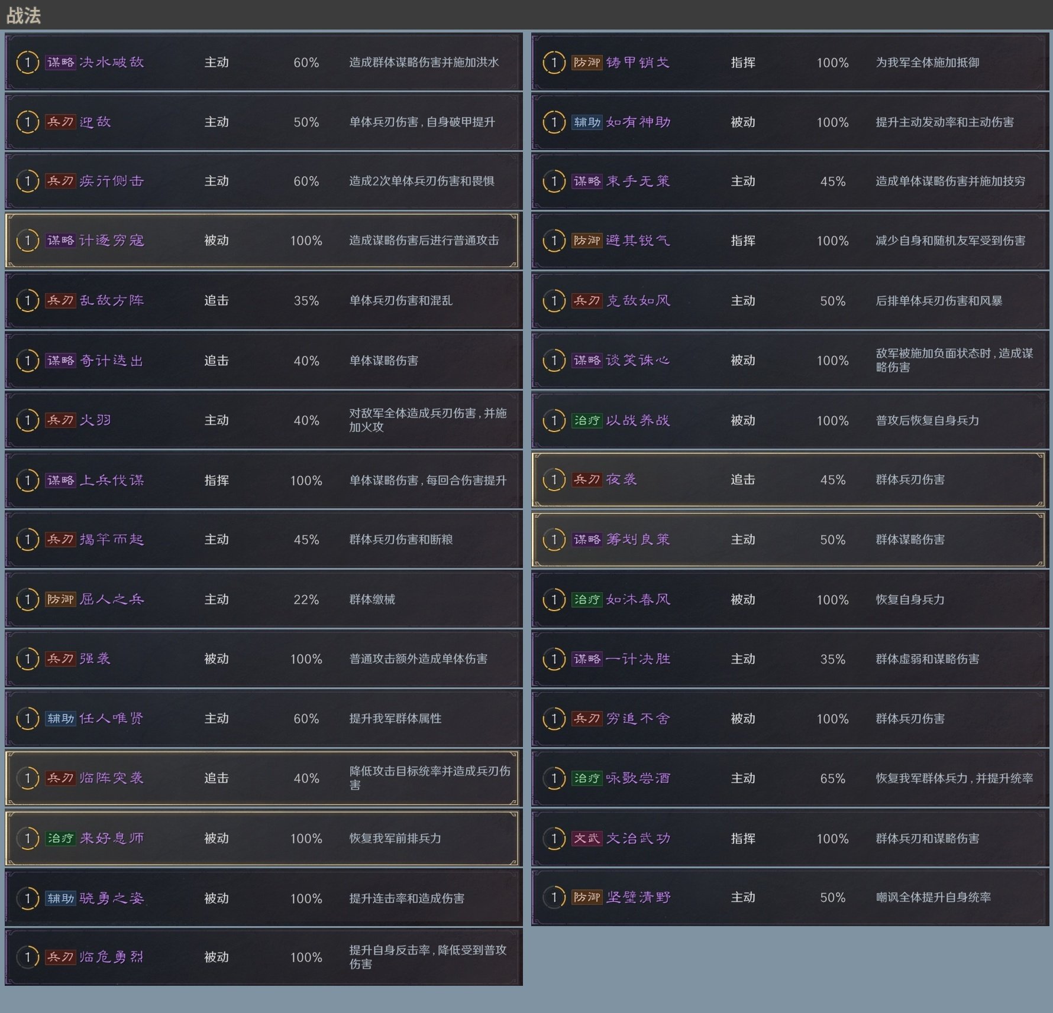The image size is (1053, 1013).
Task: Click the 谋略 tag beside 一计决胜
Action: 587,659
